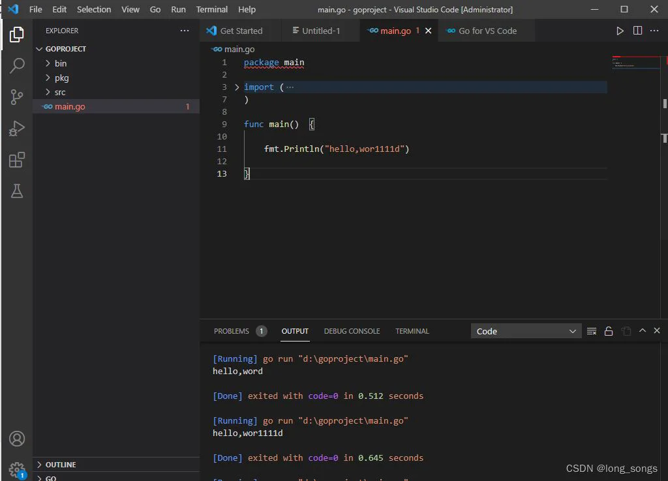Open the Extensions view
Viewport: 668px width, 481px height.
coord(16,160)
